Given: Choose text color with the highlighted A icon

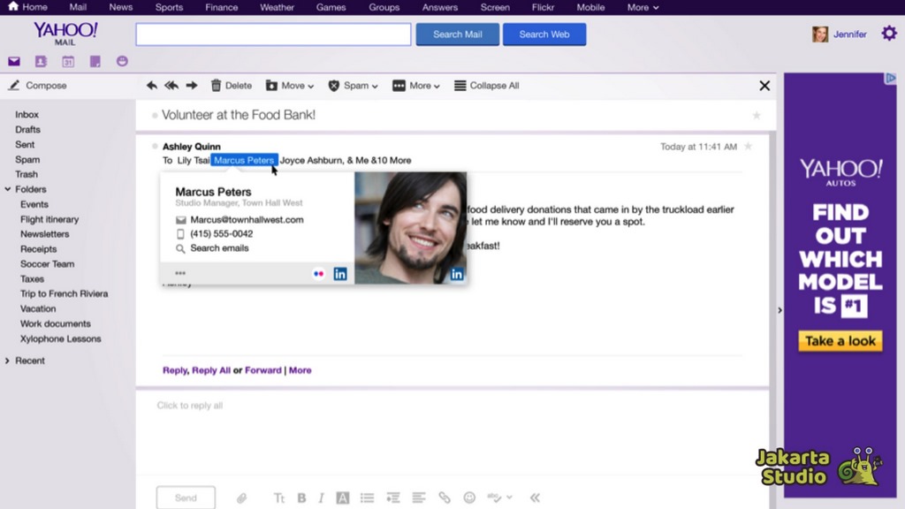Looking at the screenshot, I should tap(342, 498).
